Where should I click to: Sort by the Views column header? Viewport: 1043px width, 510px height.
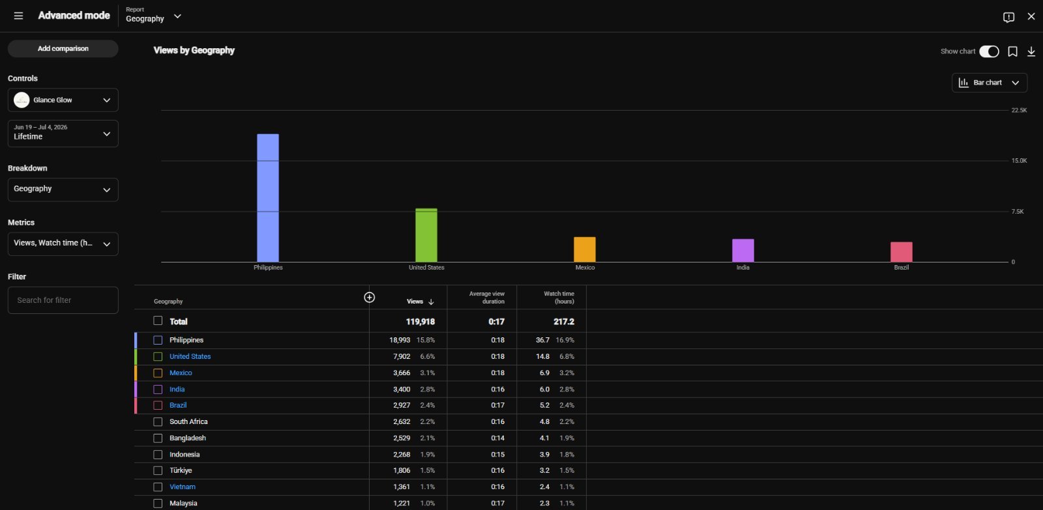point(415,302)
